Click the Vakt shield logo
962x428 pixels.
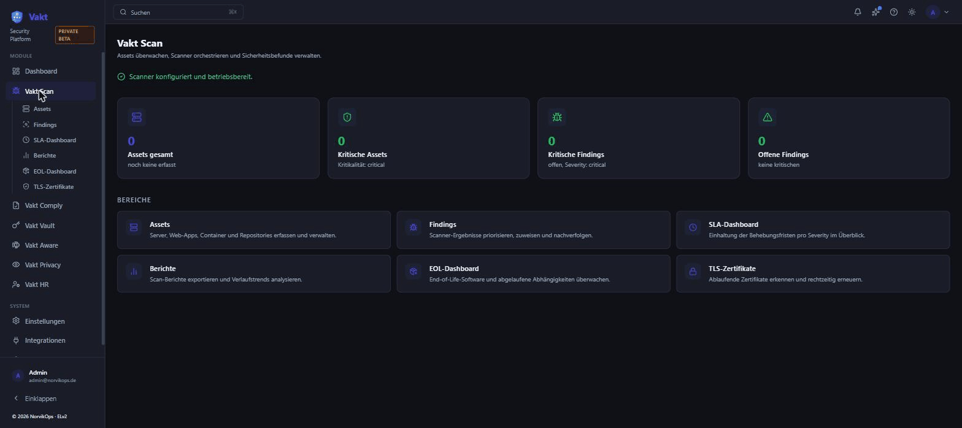(x=17, y=17)
